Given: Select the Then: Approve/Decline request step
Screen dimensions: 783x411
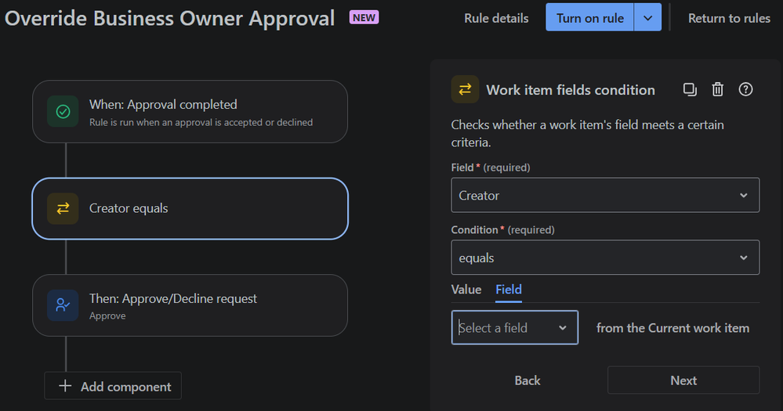Looking at the screenshot, I should 190,305.
